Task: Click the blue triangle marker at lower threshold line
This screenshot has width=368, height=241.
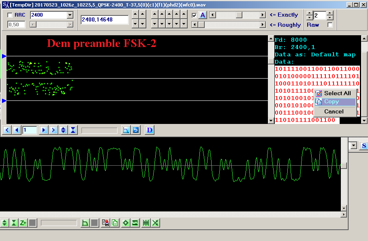Action: (x=4, y=101)
